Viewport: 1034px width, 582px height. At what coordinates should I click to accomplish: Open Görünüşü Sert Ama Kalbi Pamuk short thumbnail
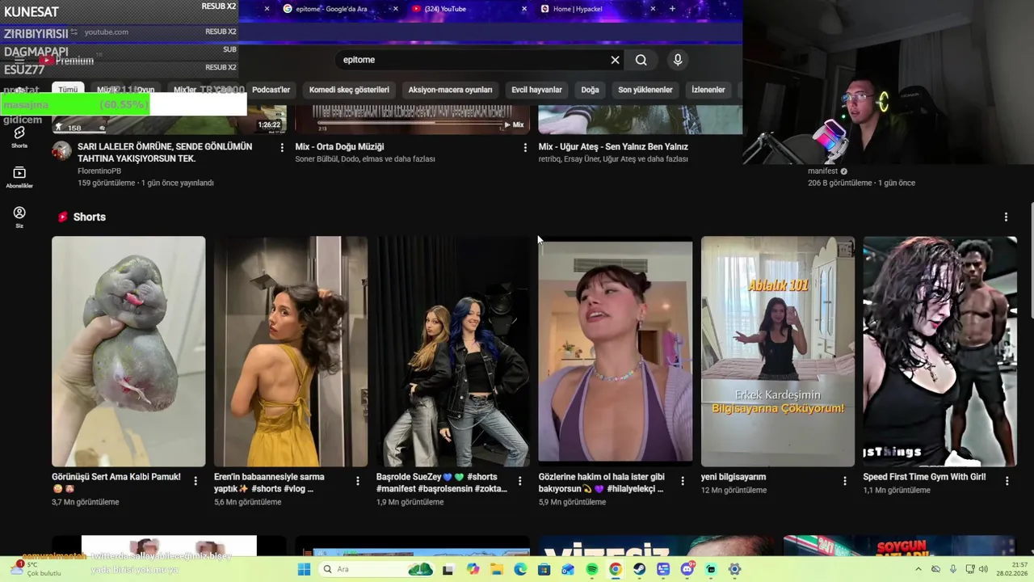click(x=128, y=351)
